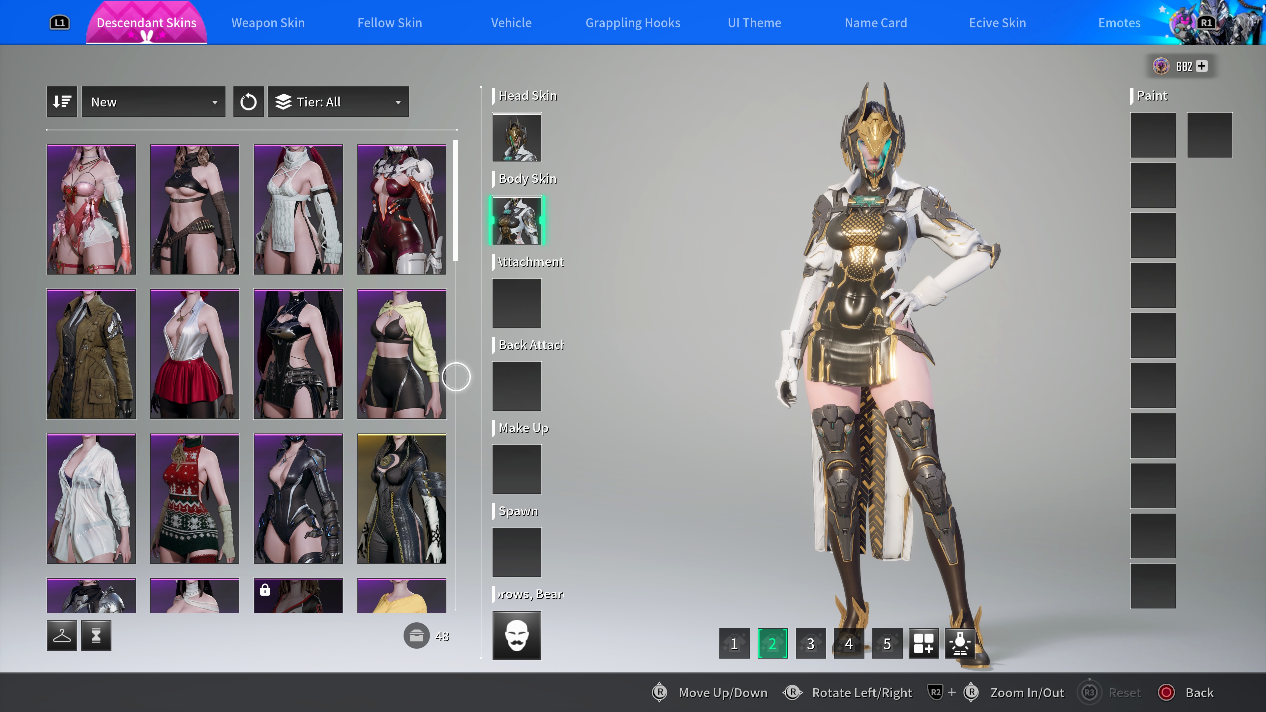The height and width of the screenshot is (712, 1266).
Task: Switch to preset slot 5
Action: point(887,643)
